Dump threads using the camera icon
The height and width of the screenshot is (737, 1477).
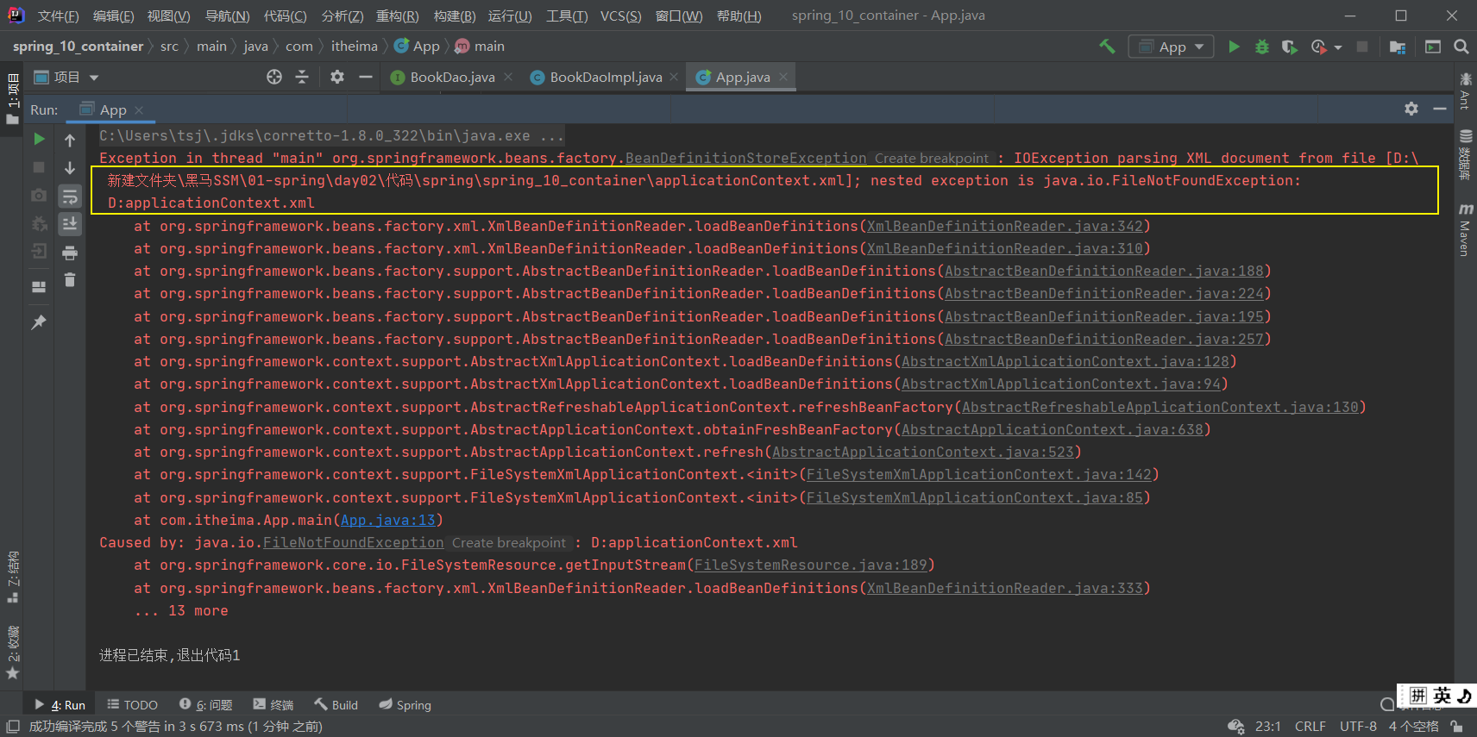[39, 196]
